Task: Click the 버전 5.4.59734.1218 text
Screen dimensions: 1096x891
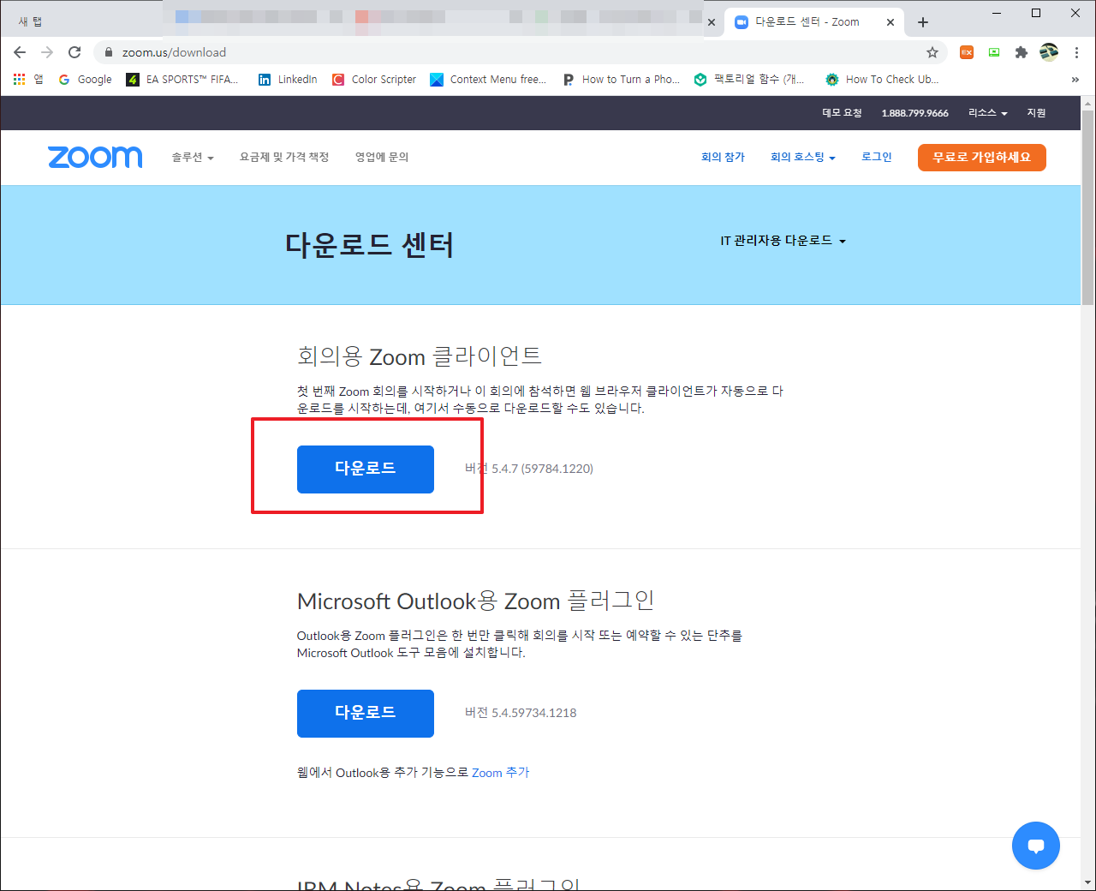Action: (521, 713)
